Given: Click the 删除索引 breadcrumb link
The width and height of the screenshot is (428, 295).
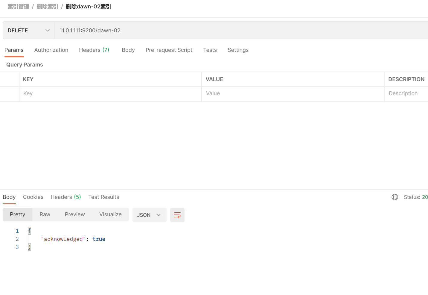Looking at the screenshot, I should click(x=47, y=7).
